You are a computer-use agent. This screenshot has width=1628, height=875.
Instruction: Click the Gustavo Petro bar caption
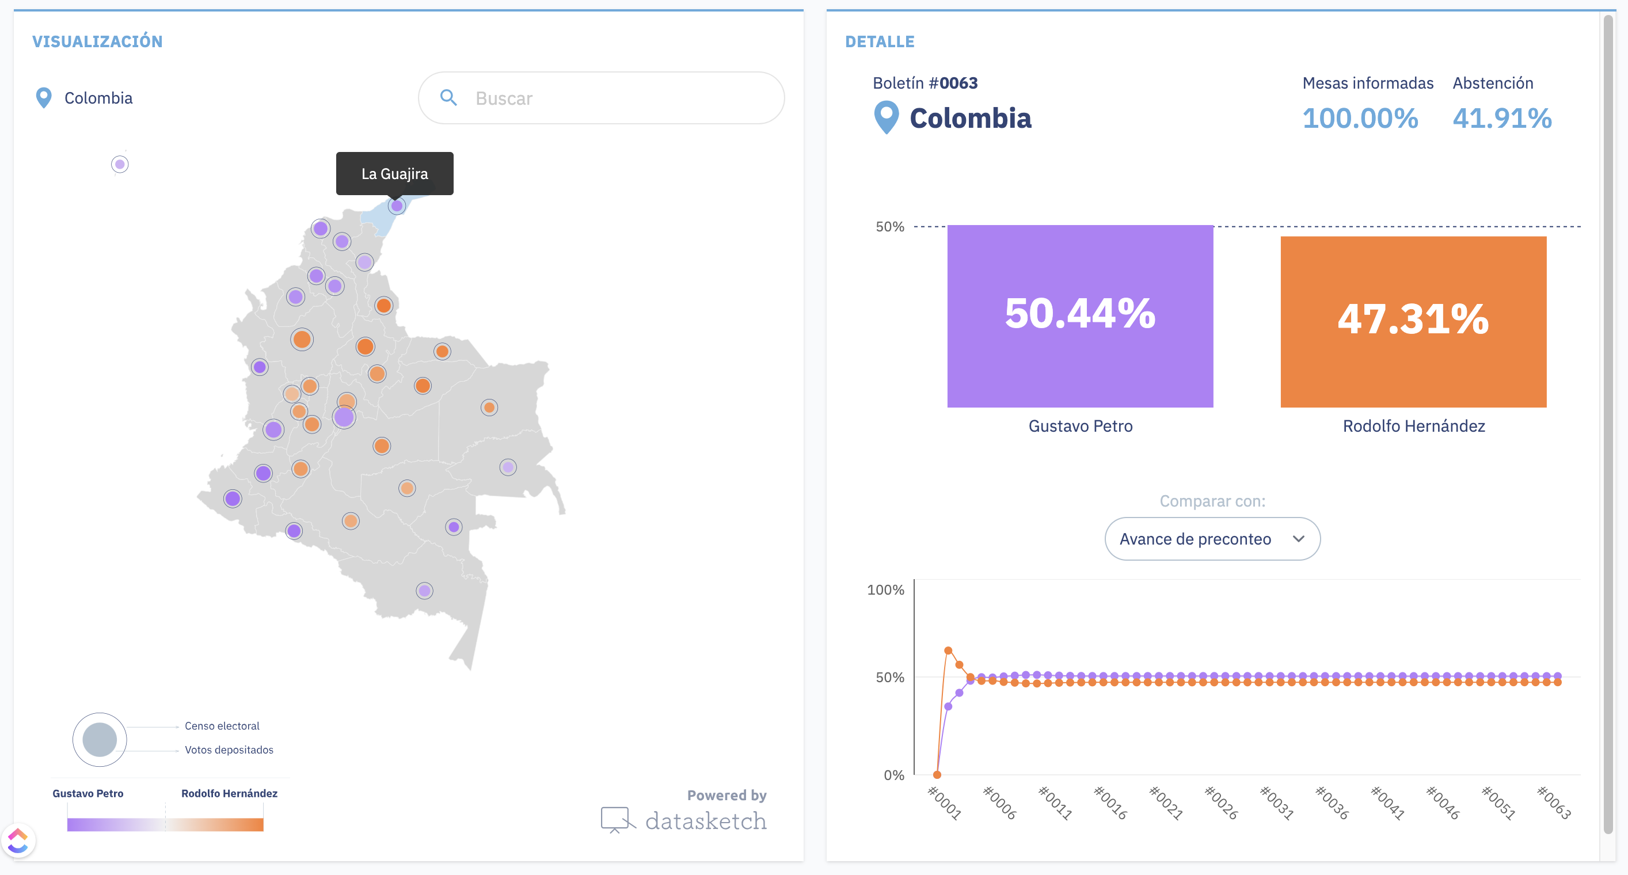(1080, 426)
